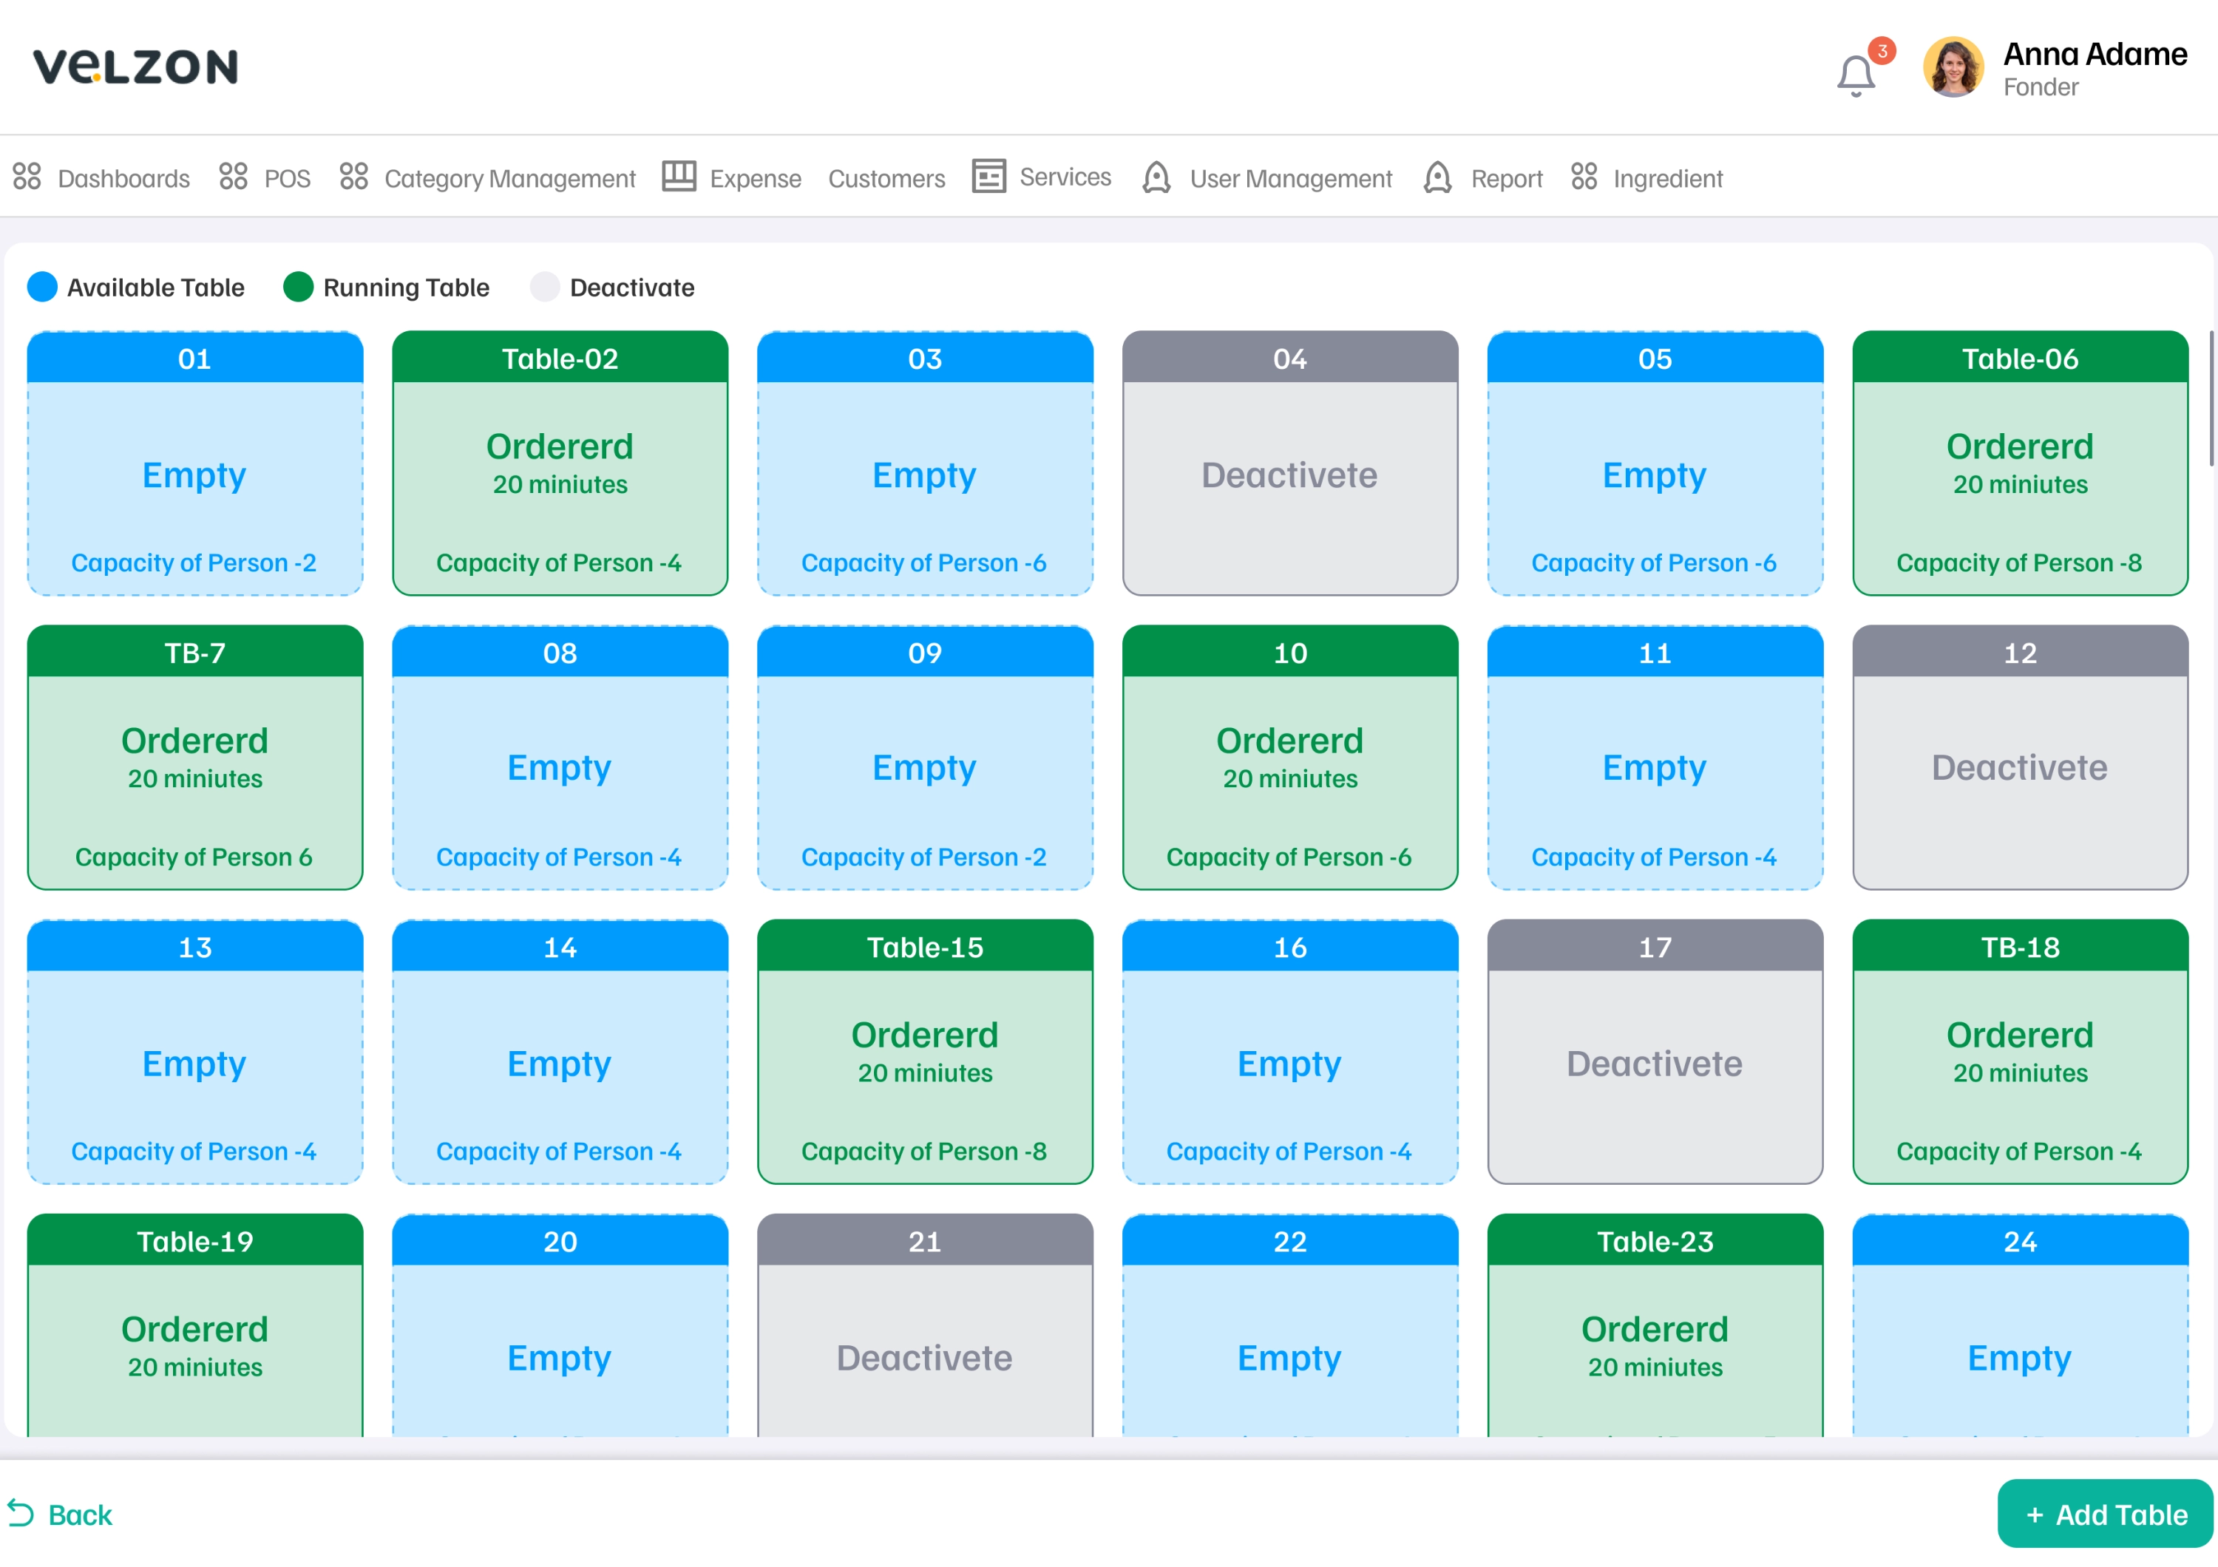Open the notification bell icon
Screen dimensions: 2218x1567
pyautogui.click(x=1855, y=75)
